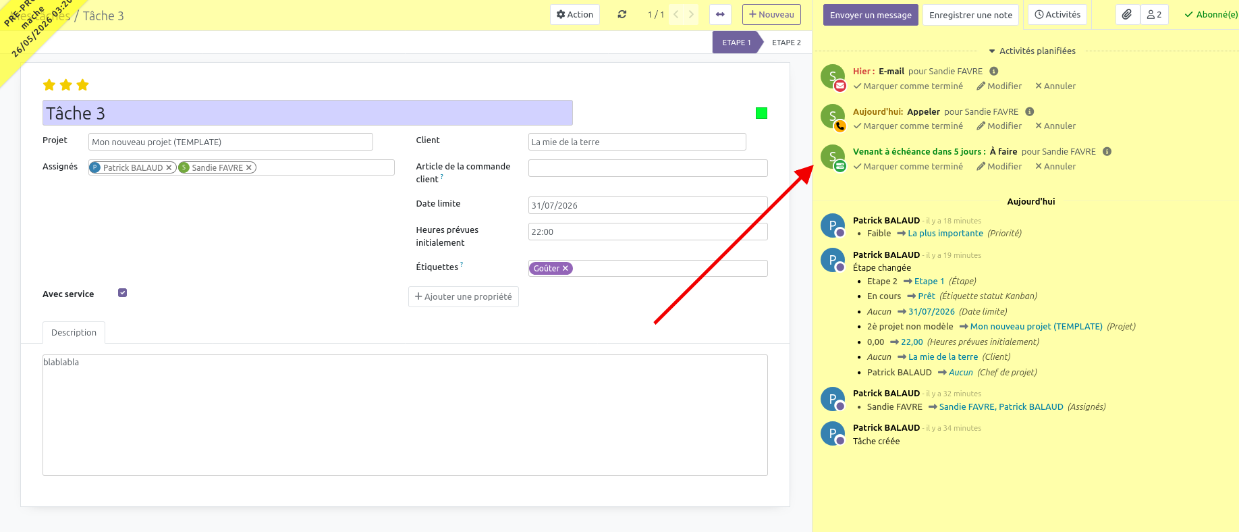Viewport: 1239px width, 532px height.
Task: Cancel the E-mail activity
Action: [x=1055, y=86]
